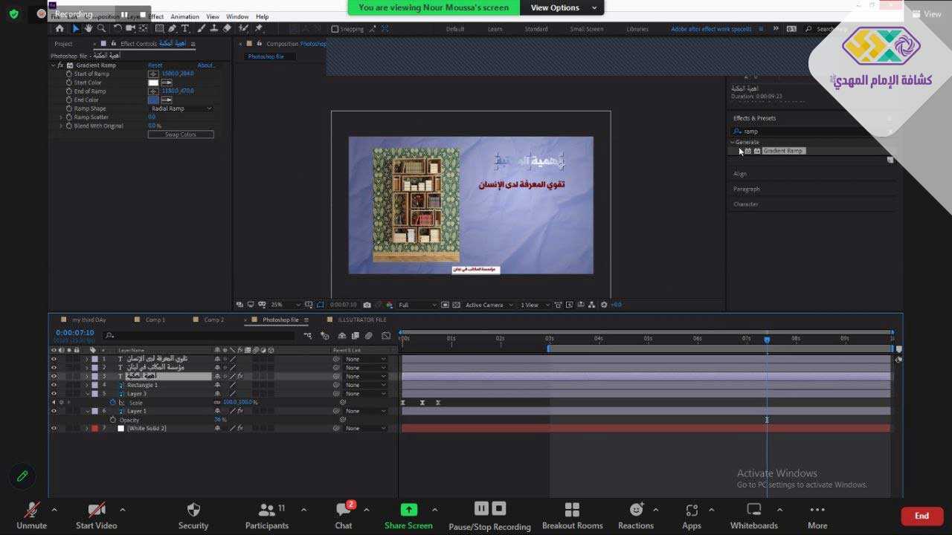
Task: Switch to the Comp 2 timeline tab
Action: 213,320
